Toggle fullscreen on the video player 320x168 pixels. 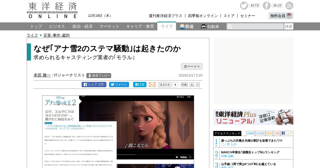tap(190, 157)
